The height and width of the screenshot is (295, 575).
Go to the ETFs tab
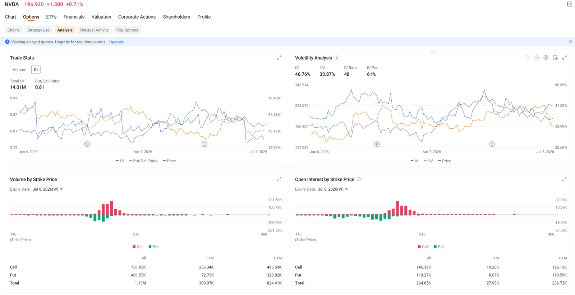click(51, 17)
